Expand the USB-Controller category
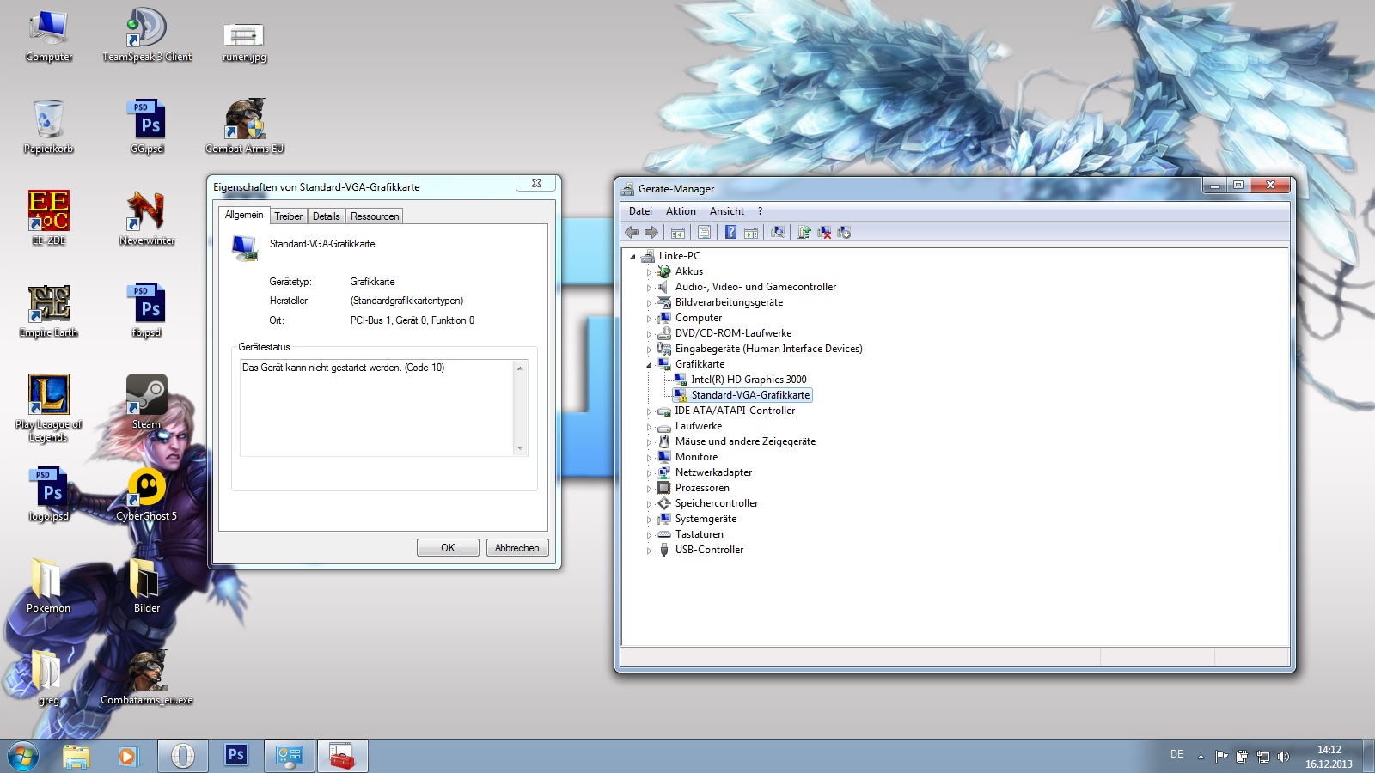Viewport: 1375px width, 773px height. coord(649,551)
